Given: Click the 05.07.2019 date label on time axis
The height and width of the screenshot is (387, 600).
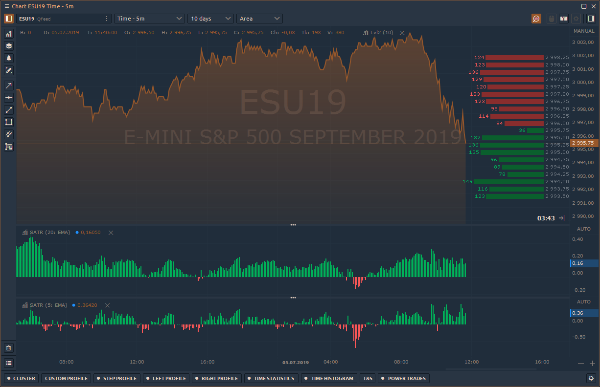Looking at the screenshot, I should pos(296,362).
